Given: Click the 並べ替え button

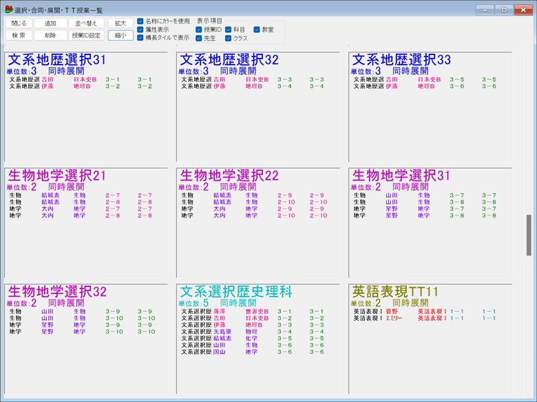Looking at the screenshot, I should tap(86, 23).
